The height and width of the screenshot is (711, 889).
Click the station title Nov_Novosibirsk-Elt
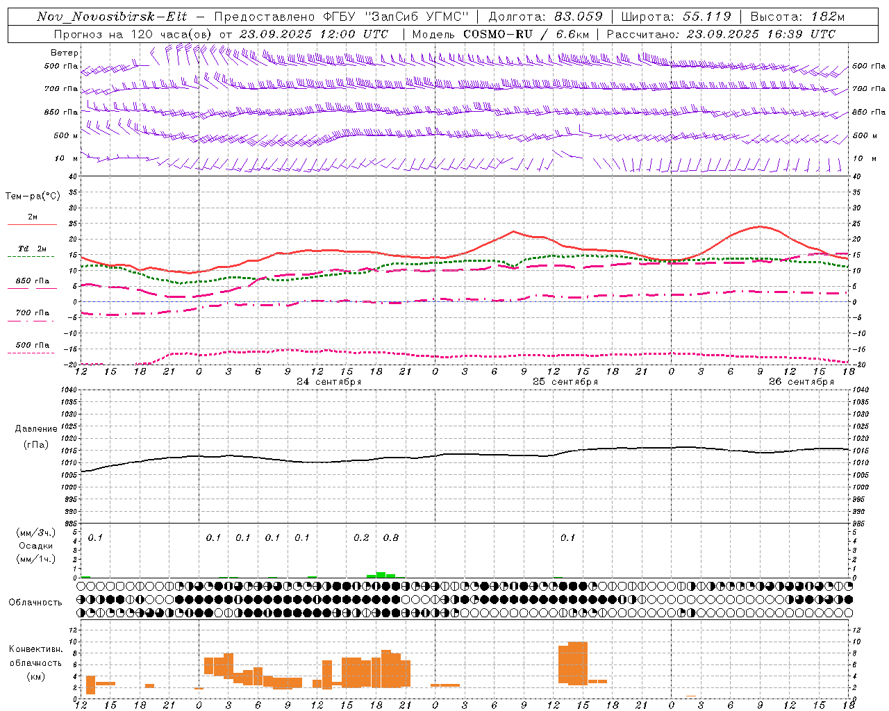tap(112, 17)
